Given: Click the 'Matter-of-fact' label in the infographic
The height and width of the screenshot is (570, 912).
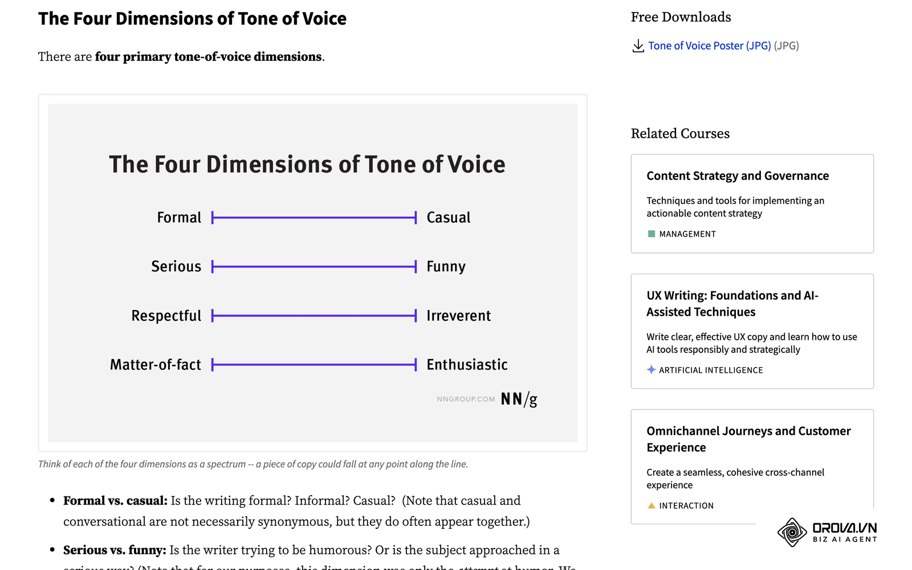Looking at the screenshot, I should (x=156, y=365).
